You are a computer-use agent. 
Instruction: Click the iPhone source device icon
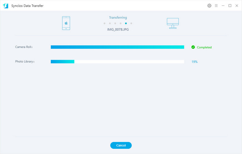tap(66, 23)
